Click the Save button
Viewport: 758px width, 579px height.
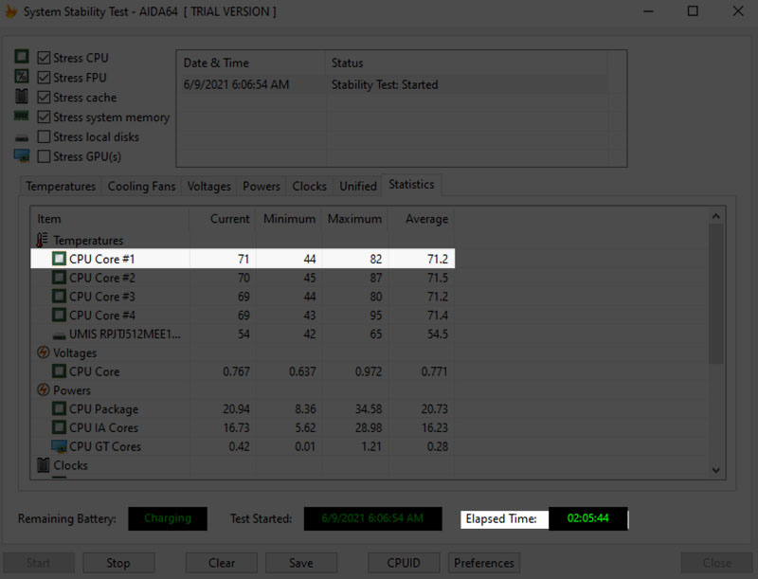(x=301, y=563)
